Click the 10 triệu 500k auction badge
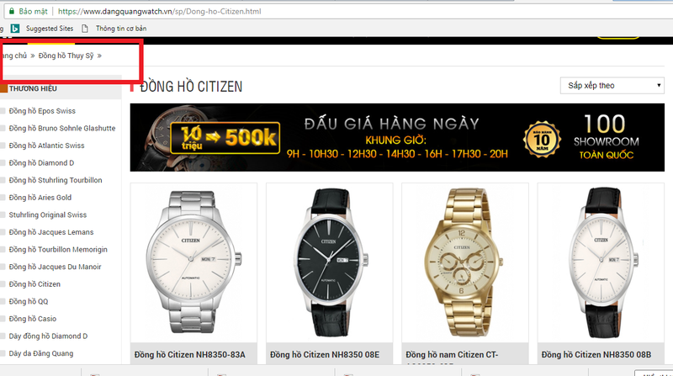 225,138
